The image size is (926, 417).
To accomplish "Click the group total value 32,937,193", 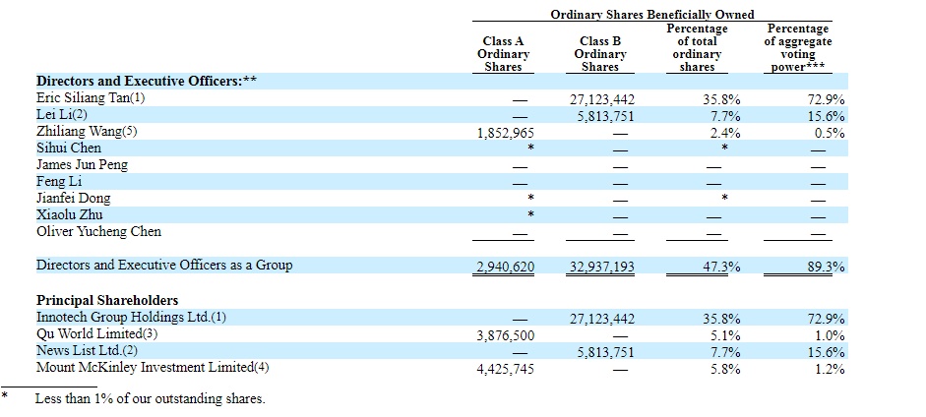I will tap(602, 267).
